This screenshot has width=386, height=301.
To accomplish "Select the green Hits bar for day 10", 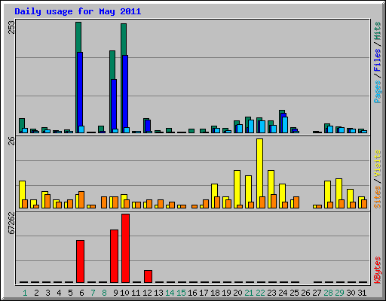I will point(124,39).
